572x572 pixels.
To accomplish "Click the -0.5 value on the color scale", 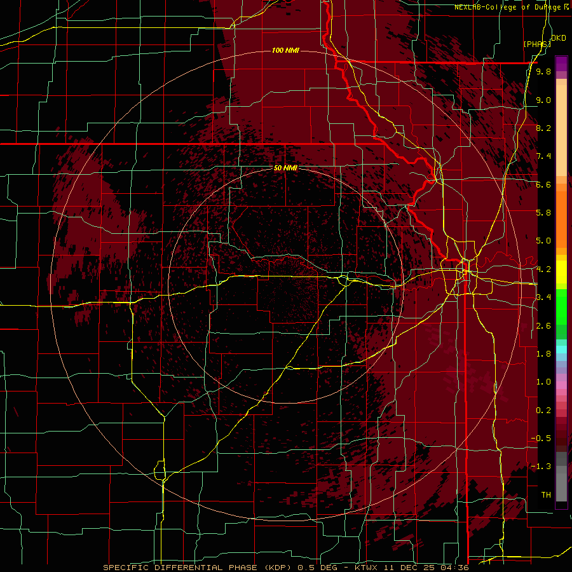I will (541, 439).
